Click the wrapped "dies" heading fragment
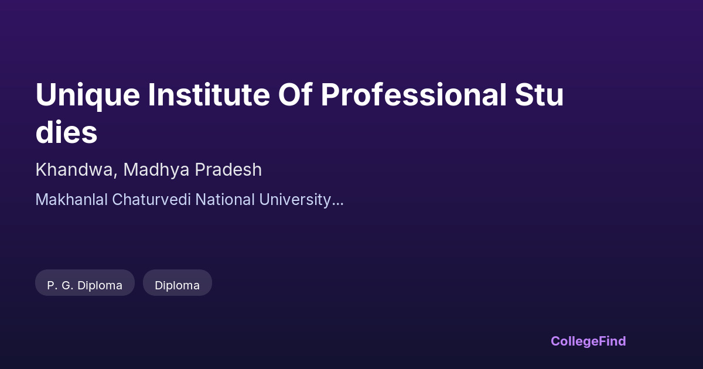 click(x=66, y=133)
